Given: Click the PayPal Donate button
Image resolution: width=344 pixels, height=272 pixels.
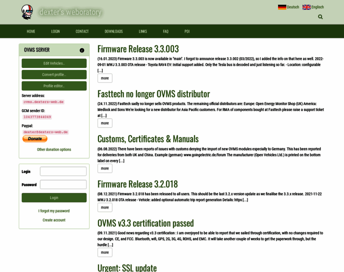Looking at the screenshot, I should point(35,139).
